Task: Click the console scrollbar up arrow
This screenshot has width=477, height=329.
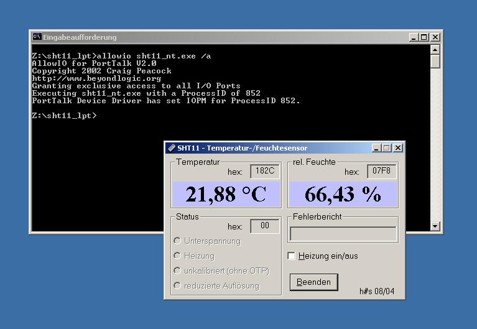Action: [x=435, y=49]
